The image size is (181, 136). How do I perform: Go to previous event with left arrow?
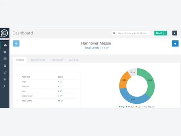pos(16,44)
